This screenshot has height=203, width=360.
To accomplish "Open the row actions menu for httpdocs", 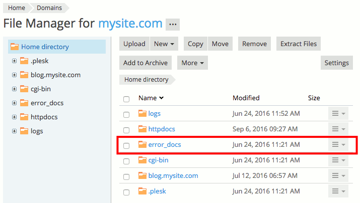I will pos(338,129).
